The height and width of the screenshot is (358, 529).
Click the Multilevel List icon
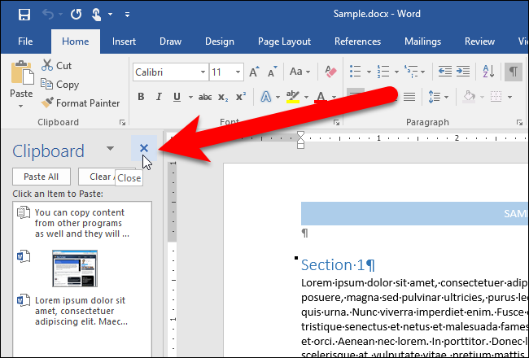coord(411,72)
